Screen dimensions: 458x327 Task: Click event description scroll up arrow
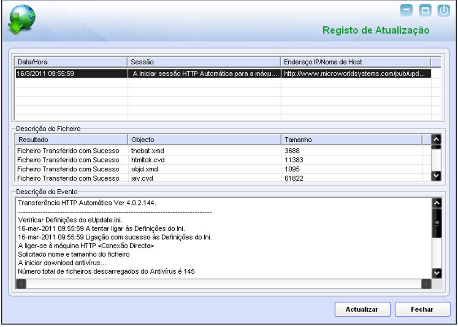437,203
